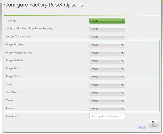Expand the Meters dropdown
Screen dimensions: 163x134
(107, 109)
